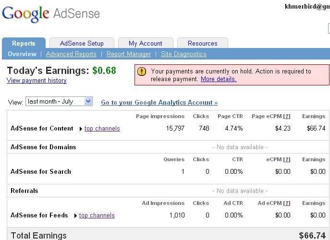The image size is (330, 240).
Task: Click the Total Earnings label
Action: coord(39,236)
